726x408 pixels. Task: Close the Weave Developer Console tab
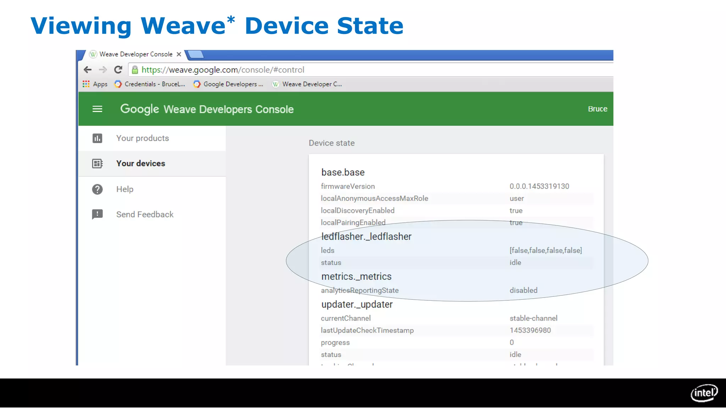[x=179, y=54]
